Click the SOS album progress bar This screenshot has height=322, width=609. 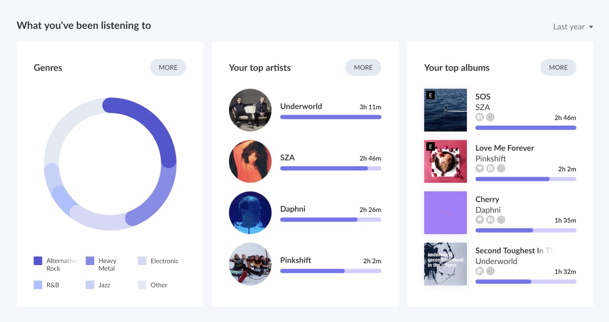click(526, 127)
